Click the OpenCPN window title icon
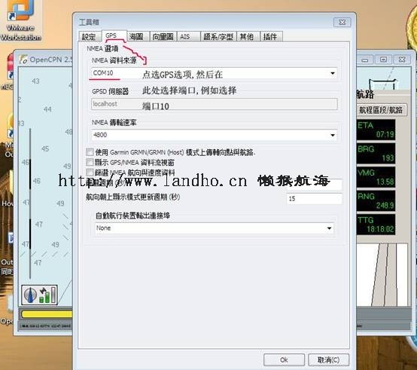 pos(23,60)
